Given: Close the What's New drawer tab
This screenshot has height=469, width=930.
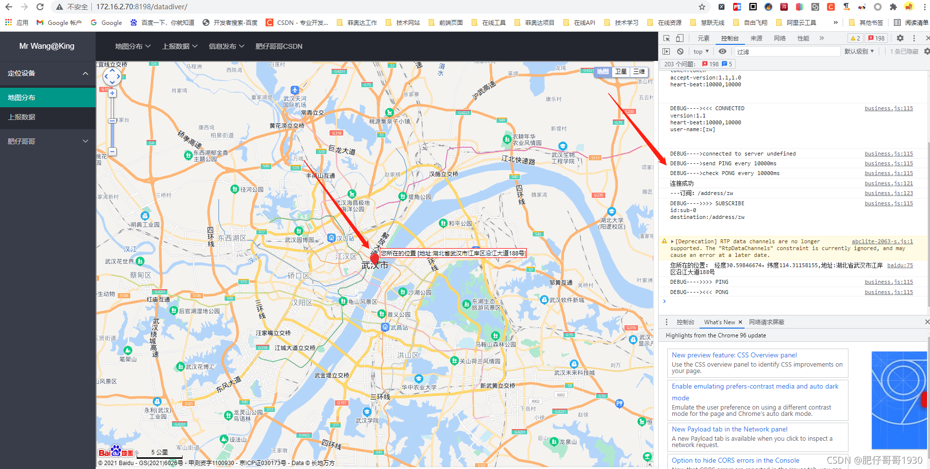Looking at the screenshot, I should (x=740, y=322).
